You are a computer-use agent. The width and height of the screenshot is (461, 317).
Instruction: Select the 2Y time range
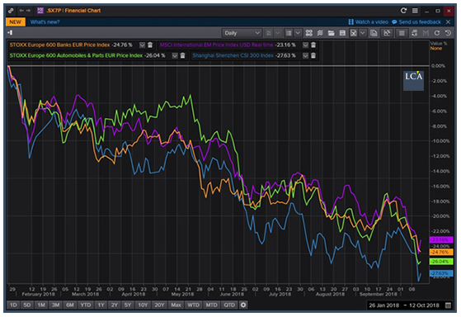[115, 305]
